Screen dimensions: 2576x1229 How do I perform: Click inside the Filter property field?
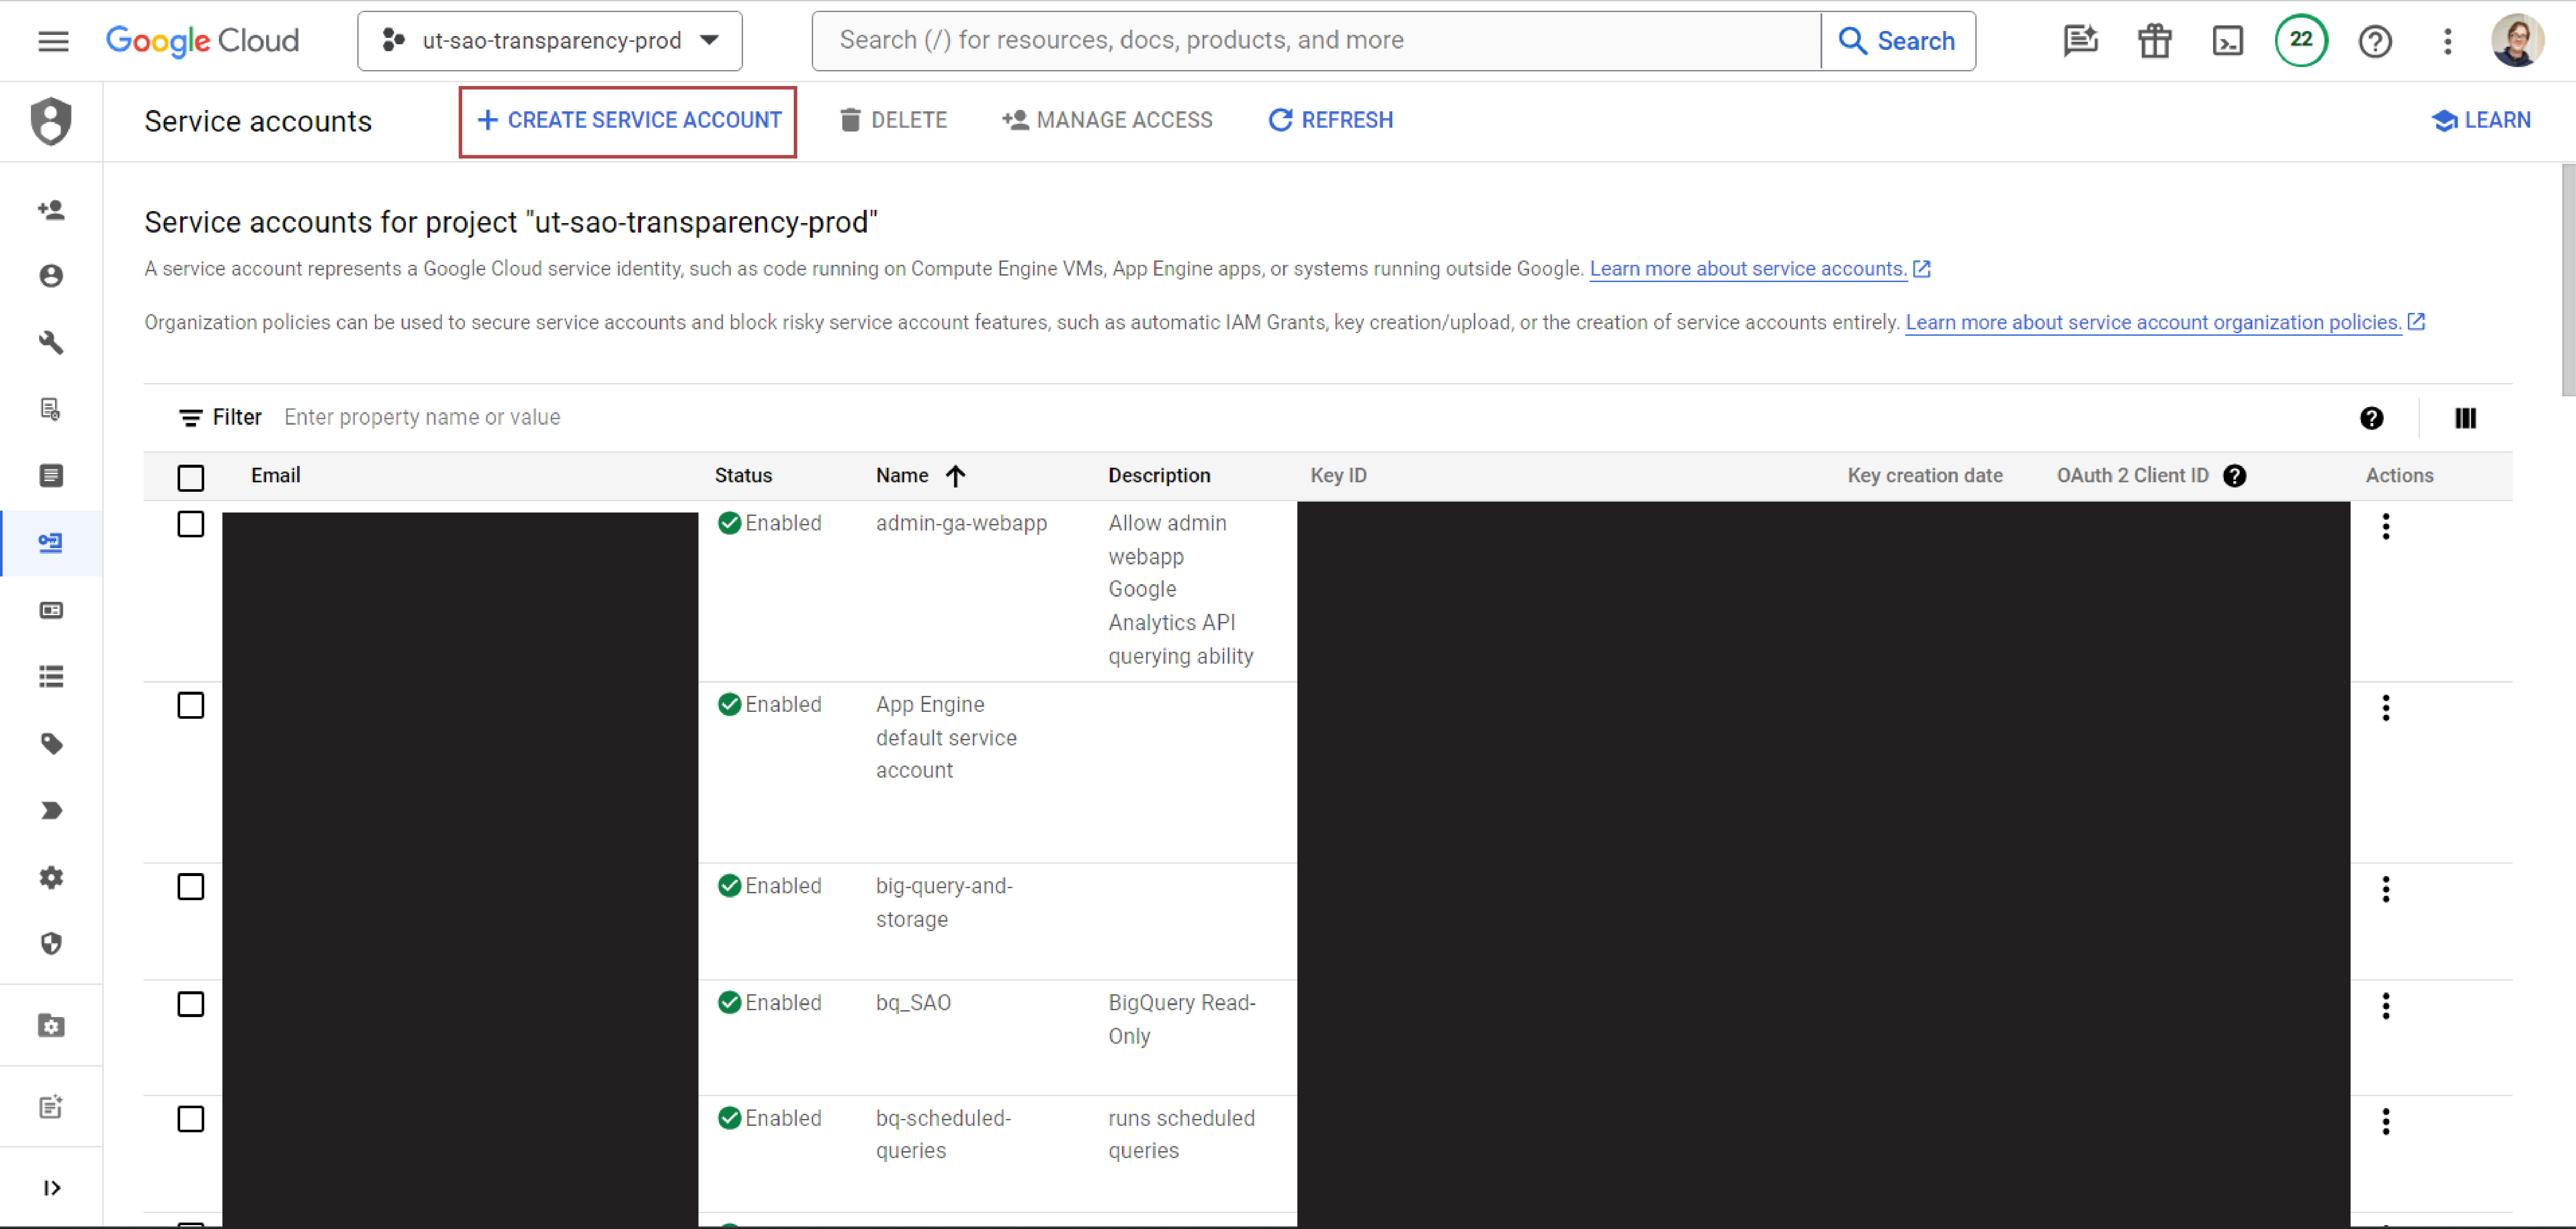point(423,417)
